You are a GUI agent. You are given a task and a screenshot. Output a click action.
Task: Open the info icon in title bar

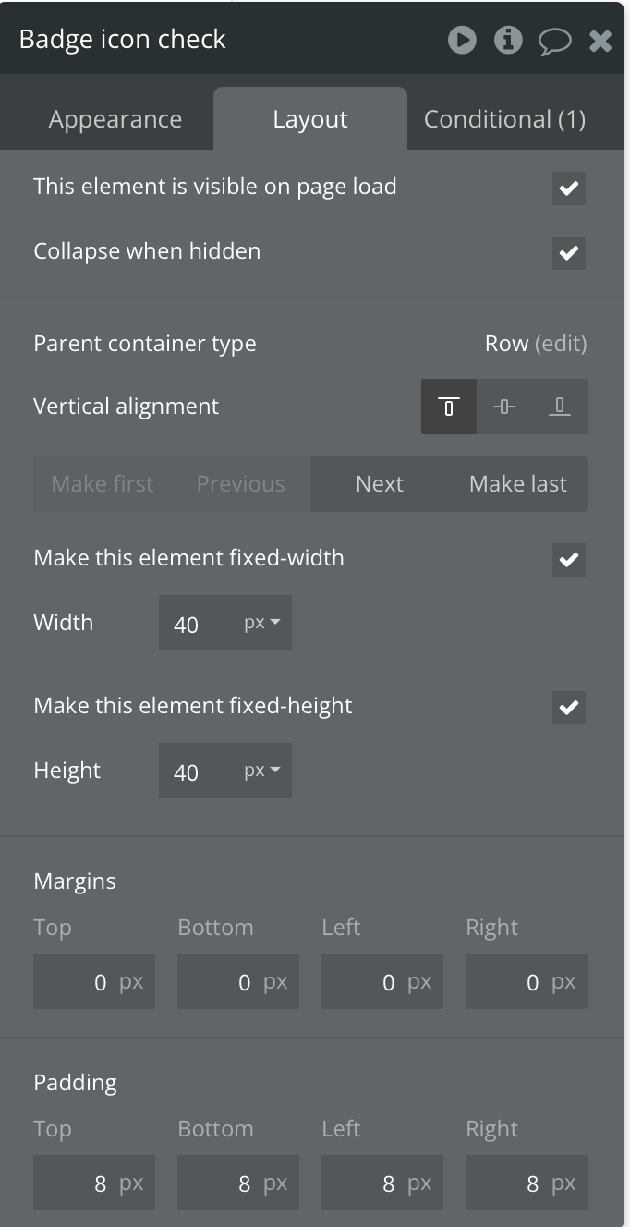pos(508,40)
